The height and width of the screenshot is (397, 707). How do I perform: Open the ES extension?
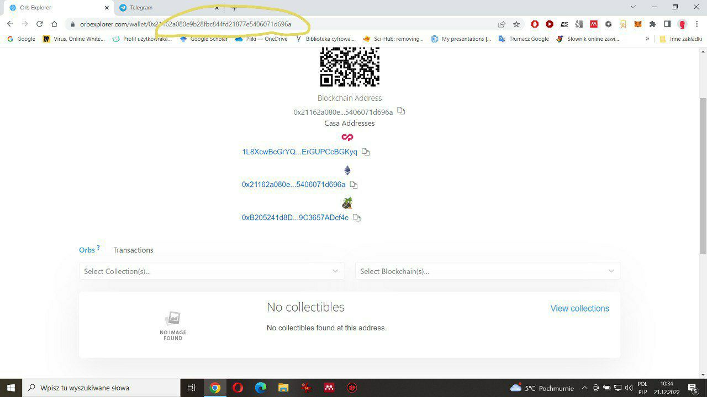(x=564, y=24)
